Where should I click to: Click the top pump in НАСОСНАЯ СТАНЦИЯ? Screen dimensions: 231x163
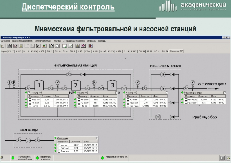click(163, 74)
